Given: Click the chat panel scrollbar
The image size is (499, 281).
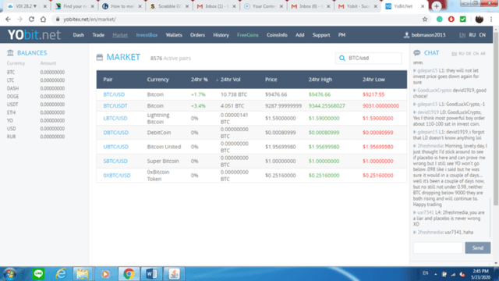Looking at the screenshot, I should pyautogui.click(x=490, y=217).
